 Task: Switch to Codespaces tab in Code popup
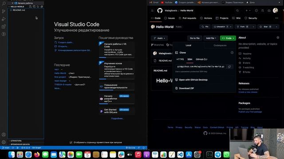220,45
